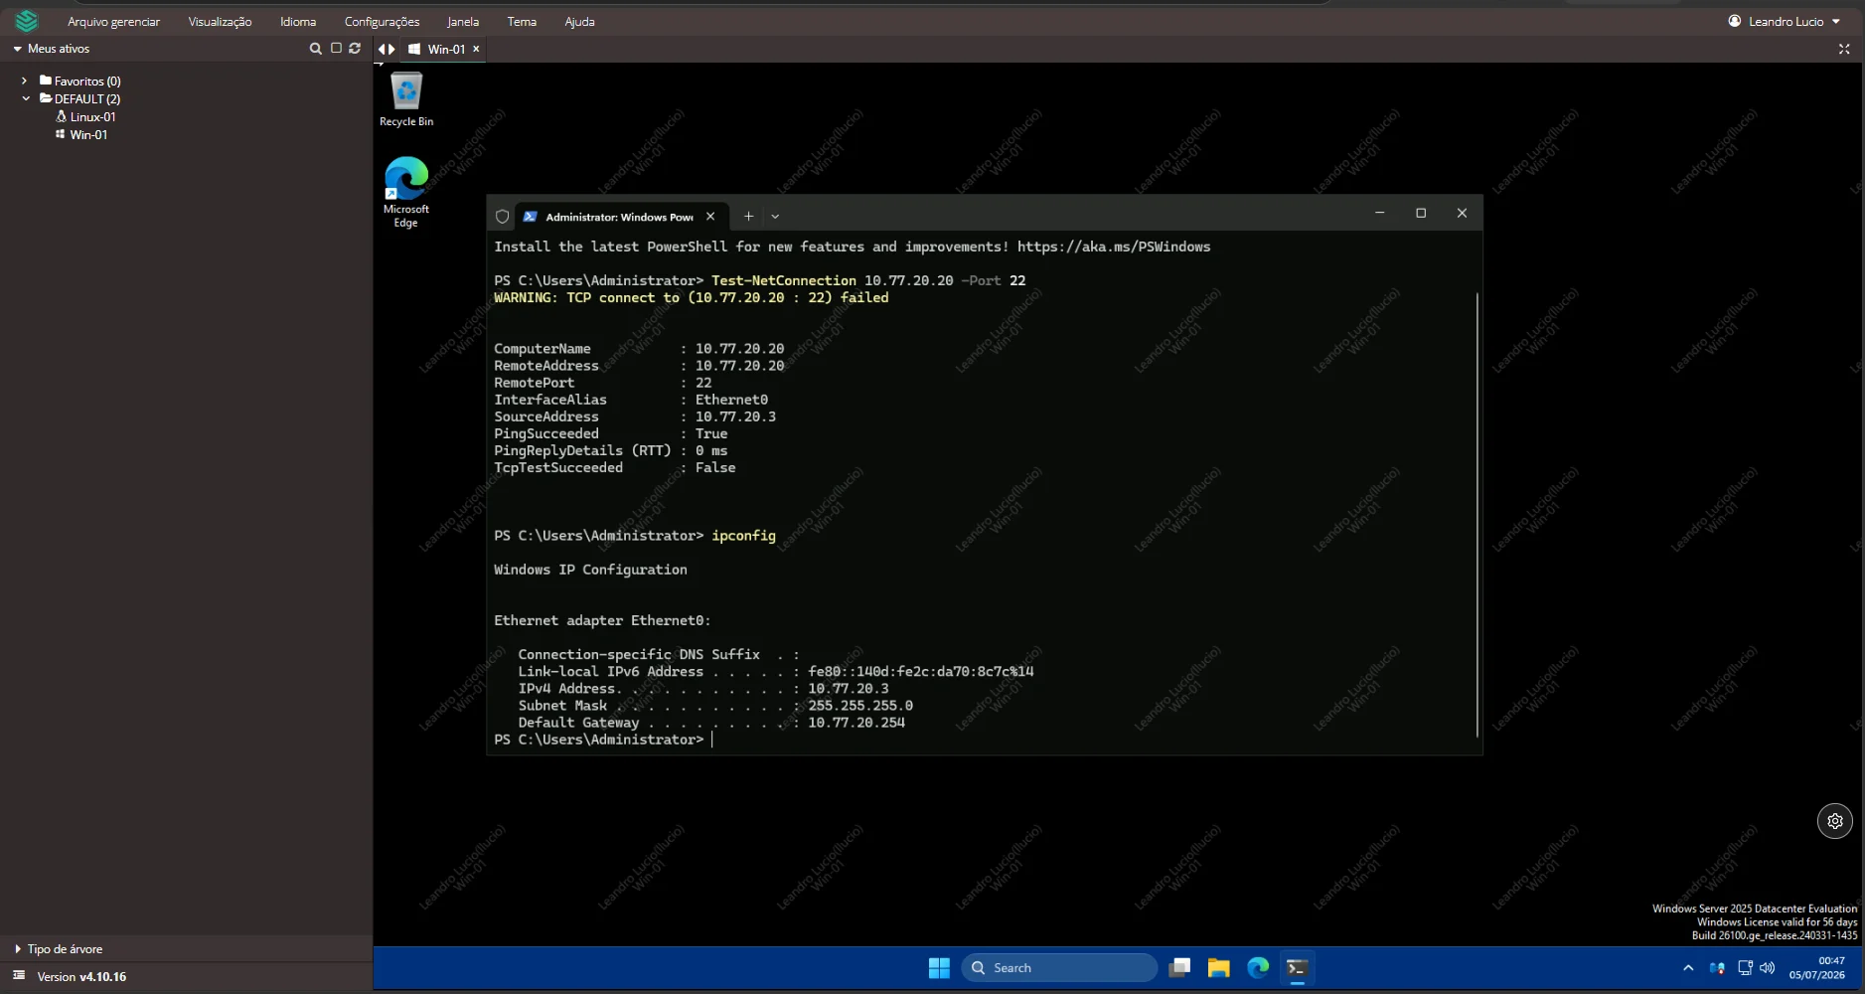Click the Windows Start button
1865x994 pixels.
coord(939,968)
